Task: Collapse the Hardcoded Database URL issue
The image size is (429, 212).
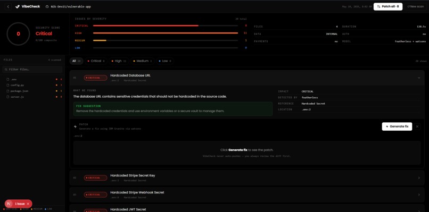Action: pos(418,78)
